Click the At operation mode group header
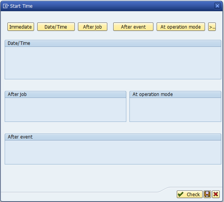224x202 pixels. (175, 94)
